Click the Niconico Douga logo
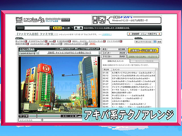Viewport: 182px width, 136px height. click(30, 20)
